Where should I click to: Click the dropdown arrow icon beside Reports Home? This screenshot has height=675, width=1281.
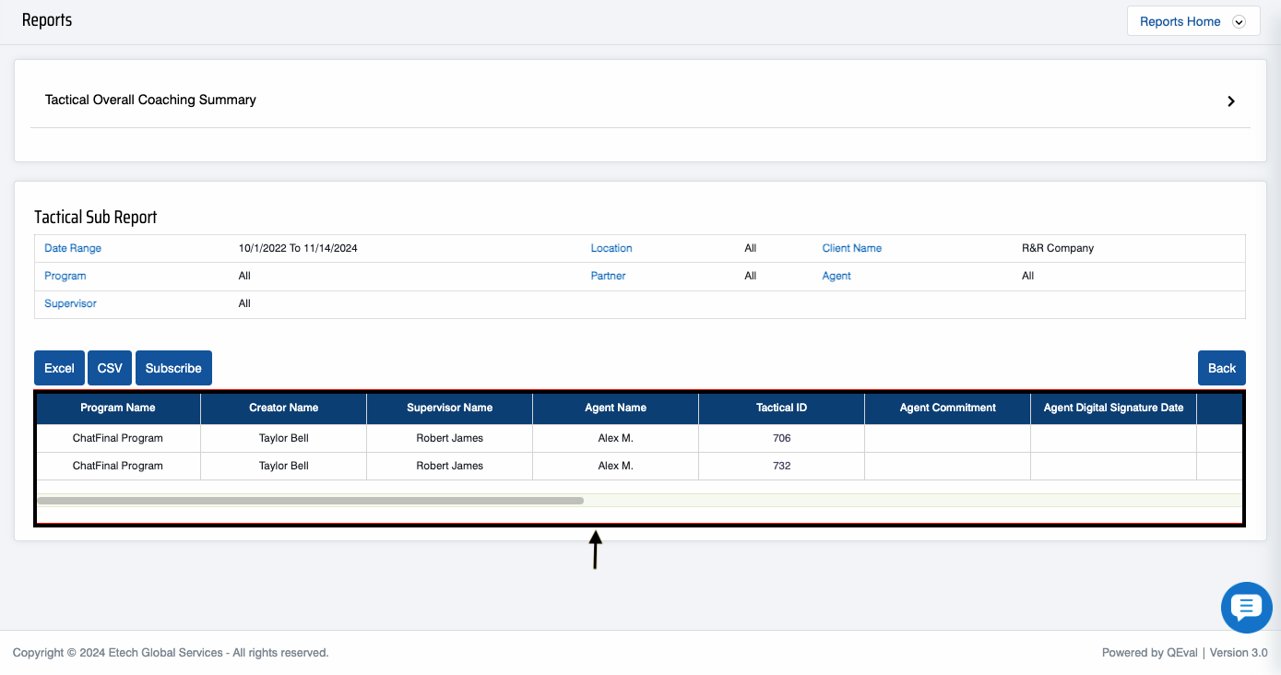click(1239, 22)
